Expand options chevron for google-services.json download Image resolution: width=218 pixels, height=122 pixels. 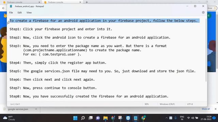tap(36, 109)
